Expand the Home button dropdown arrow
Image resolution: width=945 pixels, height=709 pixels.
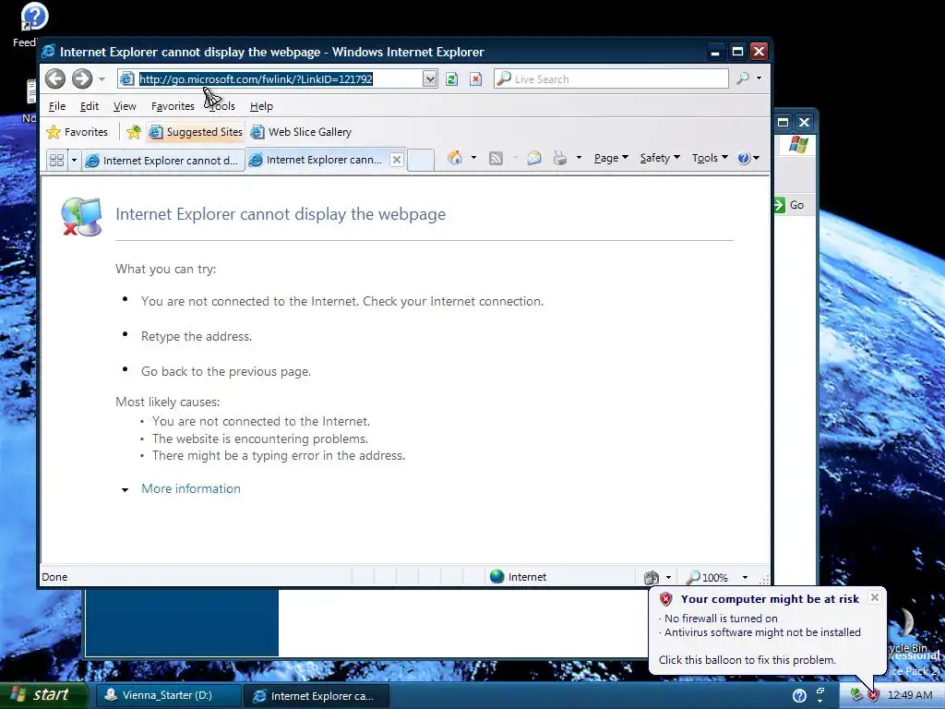click(x=473, y=158)
